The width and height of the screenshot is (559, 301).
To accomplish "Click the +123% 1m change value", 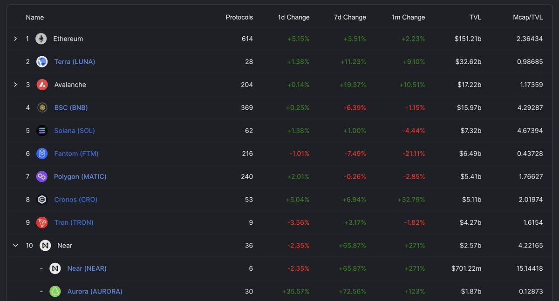I will 414,292.
